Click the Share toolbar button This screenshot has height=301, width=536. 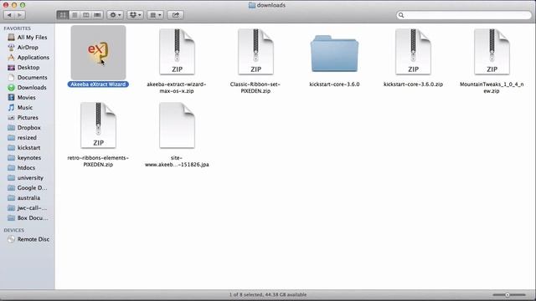point(176,15)
